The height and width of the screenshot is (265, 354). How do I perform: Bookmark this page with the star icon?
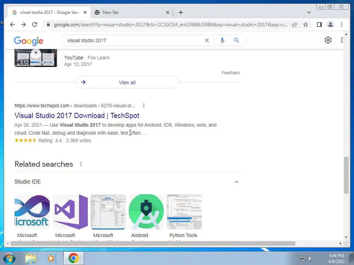click(306, 24)
